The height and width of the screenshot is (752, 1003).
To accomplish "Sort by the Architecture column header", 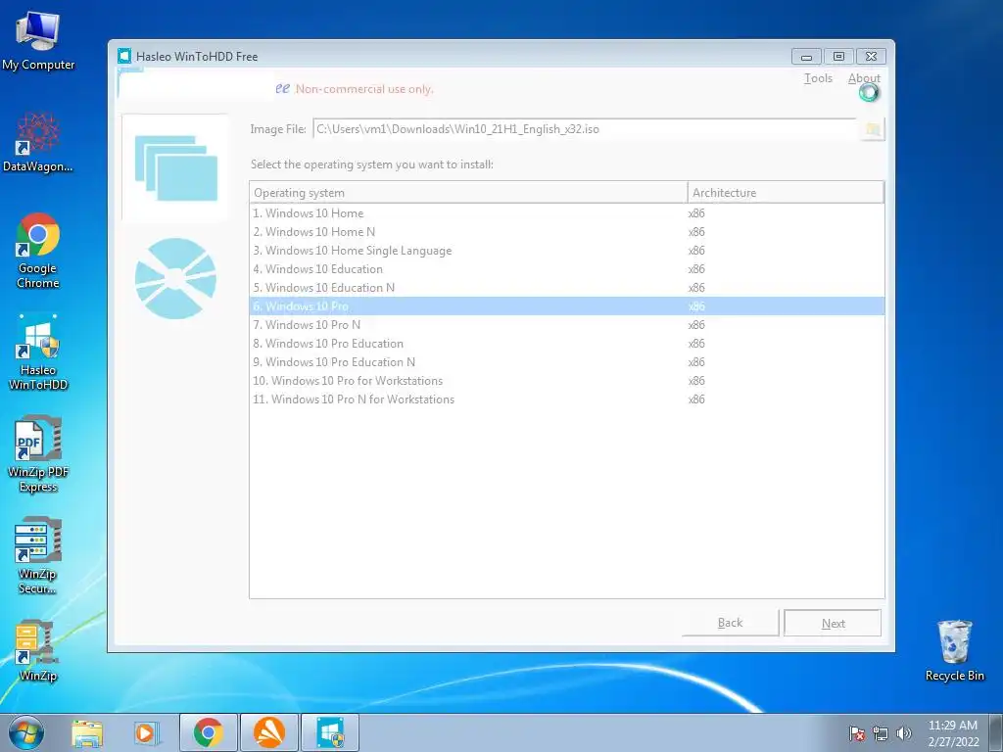I will [786, 193].
